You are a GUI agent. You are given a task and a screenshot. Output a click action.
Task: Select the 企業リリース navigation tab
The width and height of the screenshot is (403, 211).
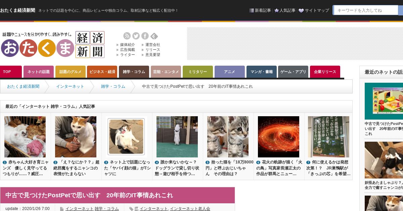point(325,72)
